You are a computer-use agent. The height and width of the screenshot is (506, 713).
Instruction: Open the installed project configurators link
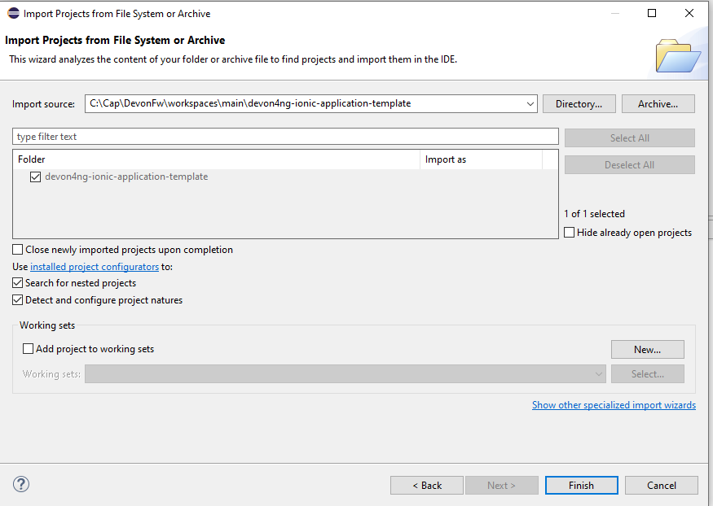(x=95, y=267)
